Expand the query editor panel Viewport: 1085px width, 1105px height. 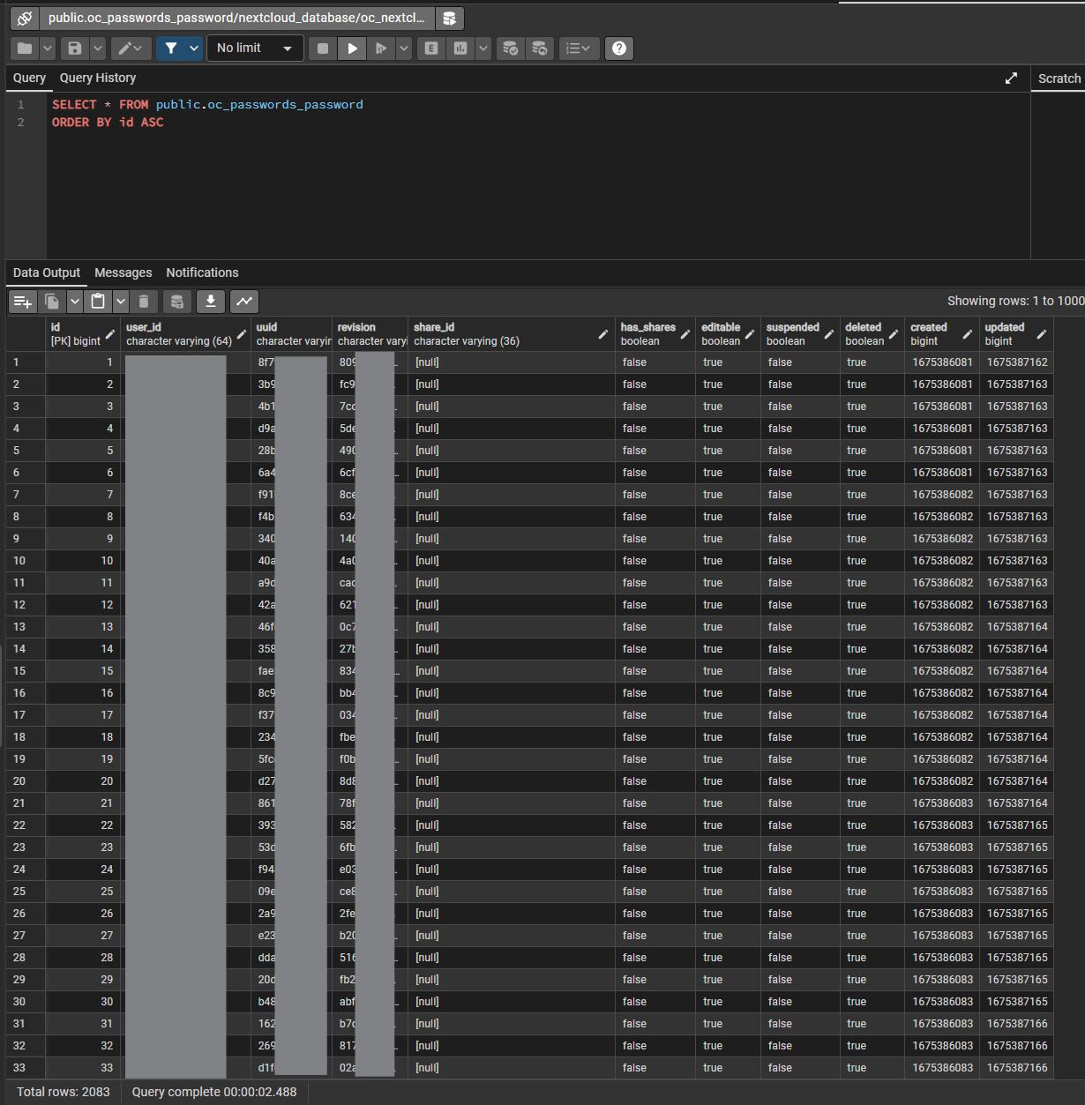1011,78
